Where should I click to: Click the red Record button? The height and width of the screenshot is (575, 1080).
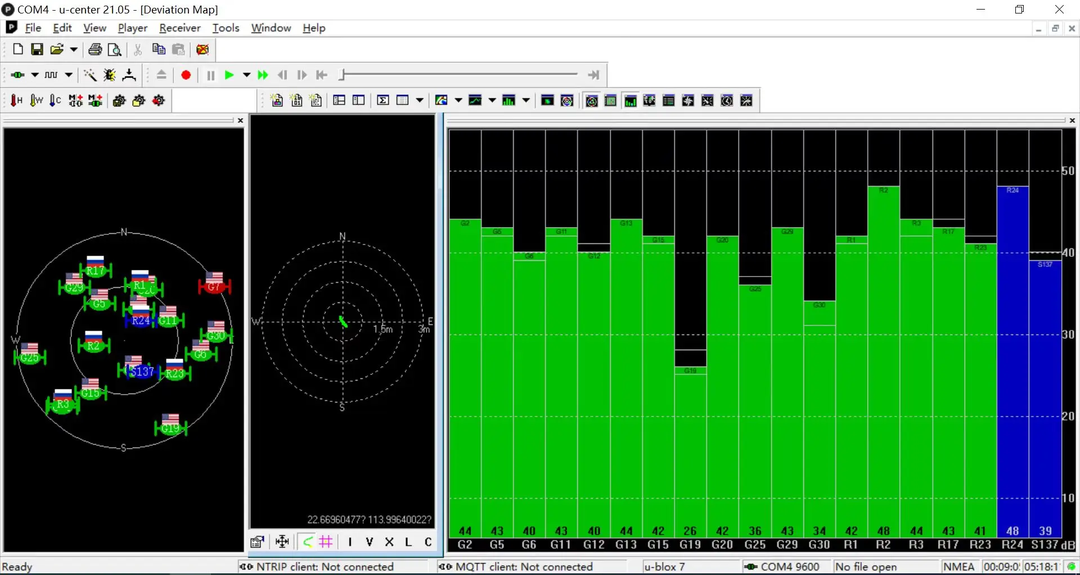(186, 75)
